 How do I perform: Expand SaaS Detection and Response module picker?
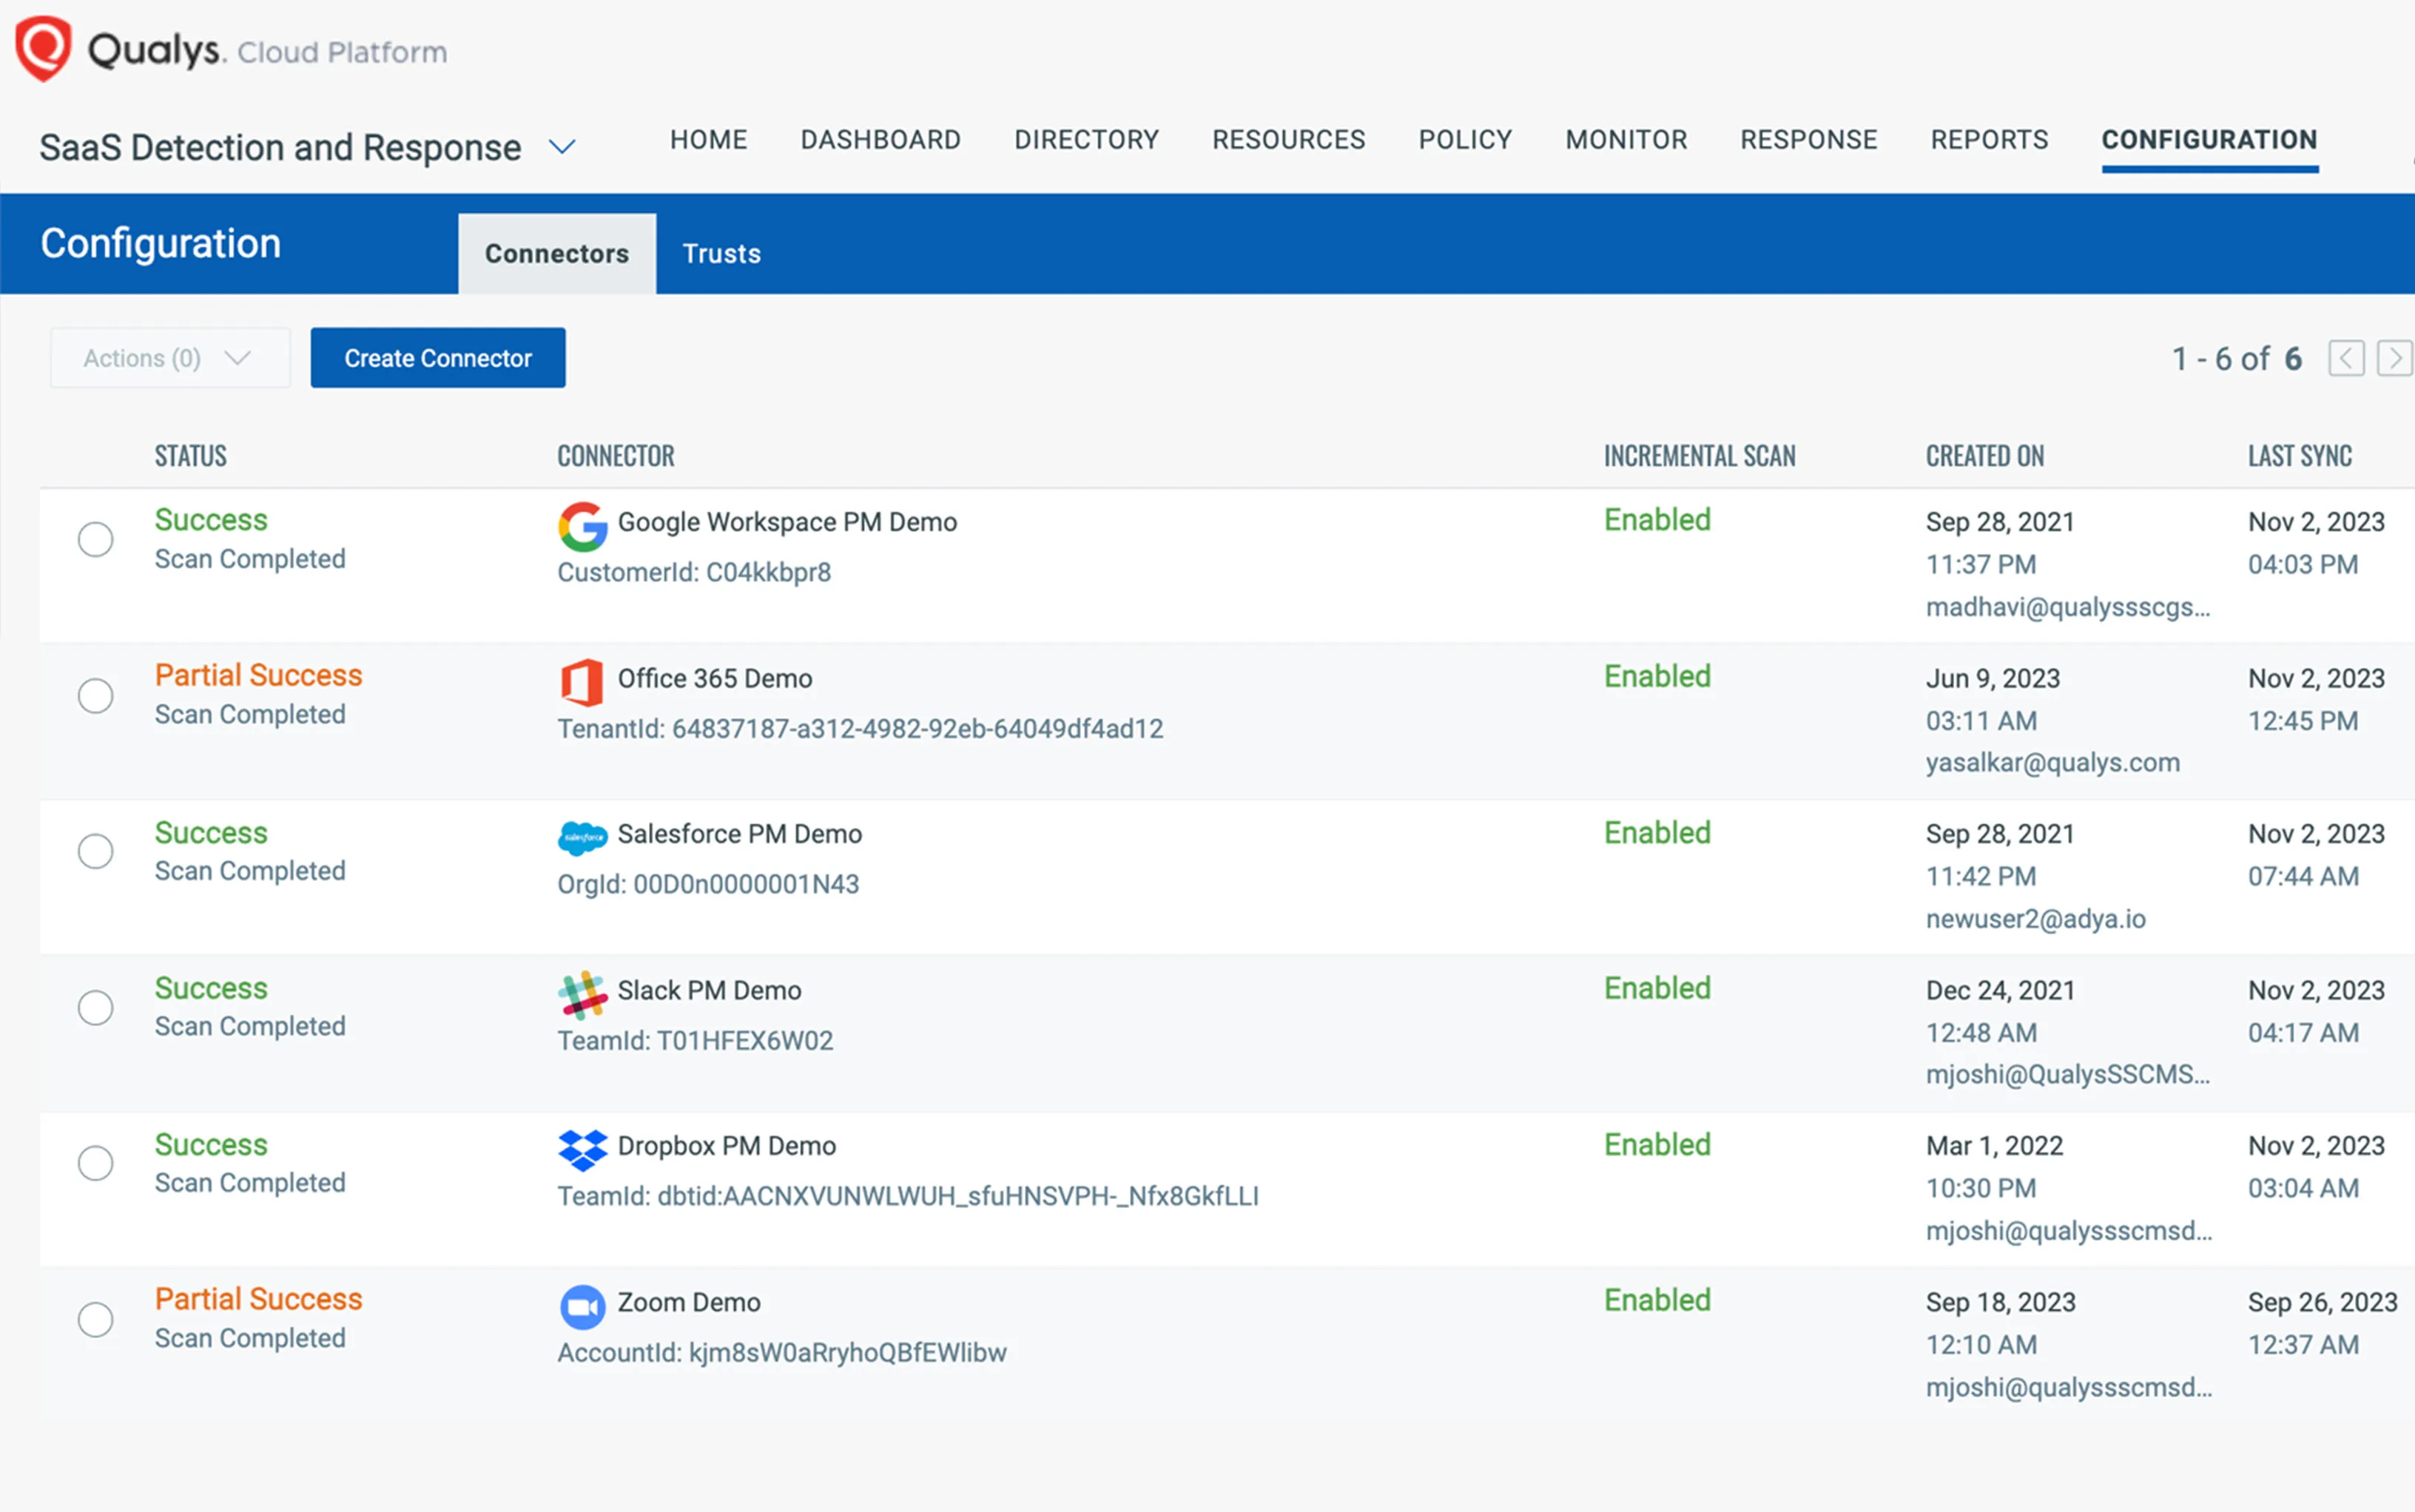pos(562,147)
